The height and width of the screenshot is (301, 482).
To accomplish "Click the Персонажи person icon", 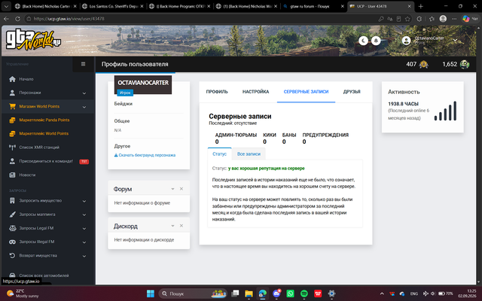I will (x=12, y=93).
